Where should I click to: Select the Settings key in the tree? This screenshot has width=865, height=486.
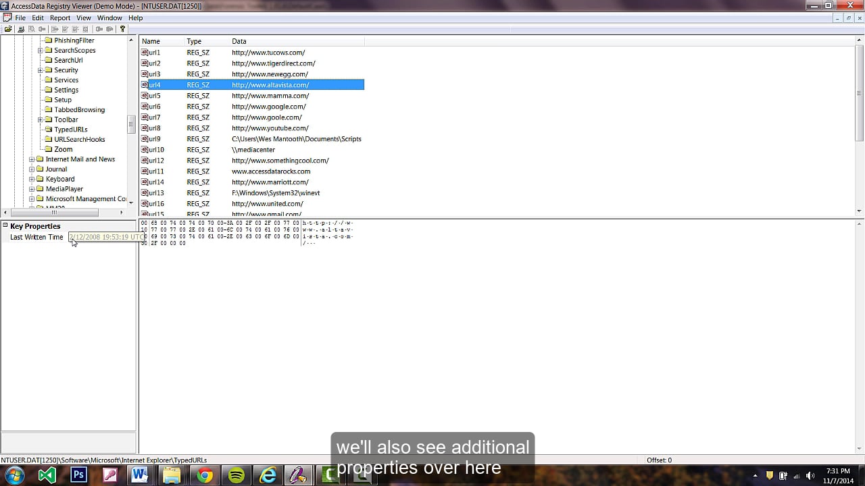[x=66, y=90]
